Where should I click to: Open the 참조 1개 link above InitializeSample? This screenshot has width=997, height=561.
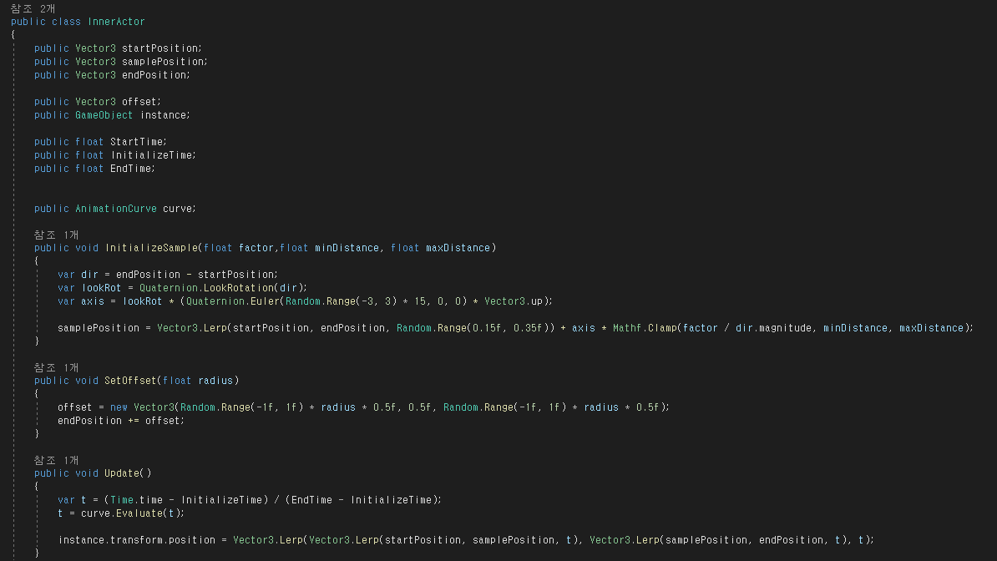click(56, 235)
